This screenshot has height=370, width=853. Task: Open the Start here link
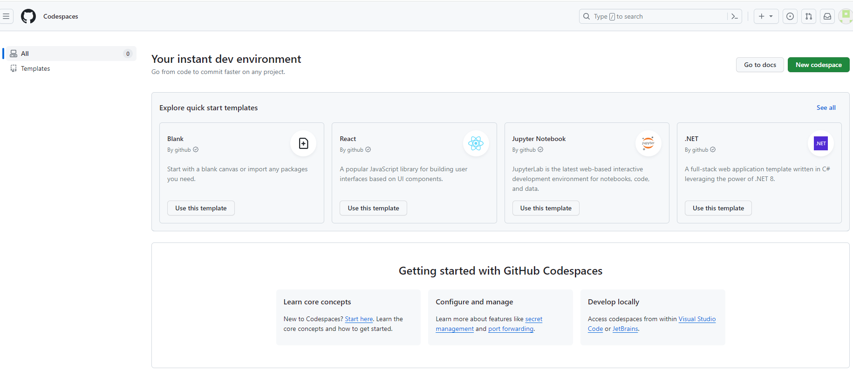point(359,319)
